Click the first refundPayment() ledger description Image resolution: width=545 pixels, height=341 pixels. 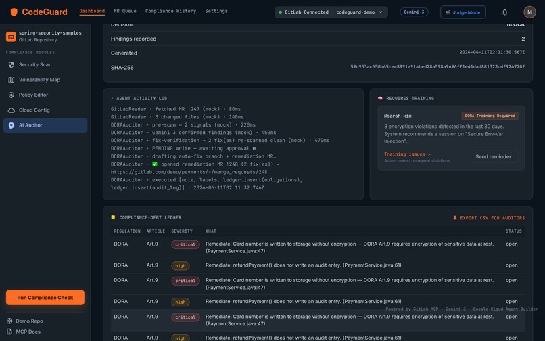[x=303, y=265]
